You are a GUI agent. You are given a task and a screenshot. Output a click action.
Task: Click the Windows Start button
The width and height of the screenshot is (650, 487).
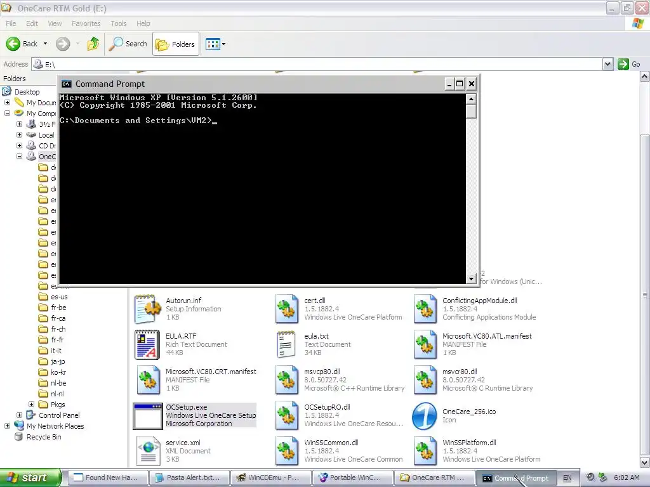tap(30, 477)
